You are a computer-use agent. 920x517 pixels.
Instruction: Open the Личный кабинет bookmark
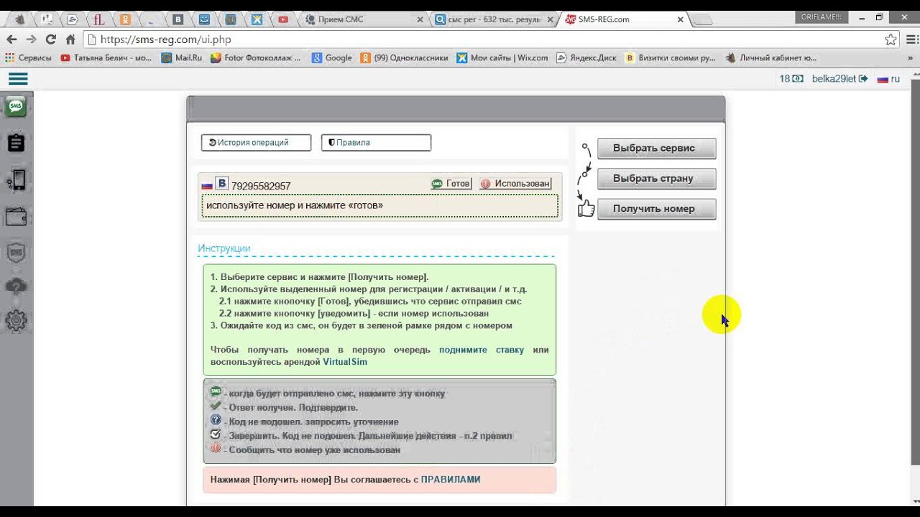[x=771, y=58]
